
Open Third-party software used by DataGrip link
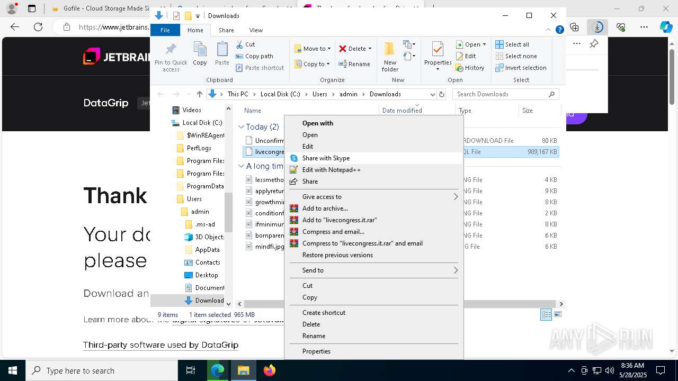pyautogui.click(x=160, y=345)
